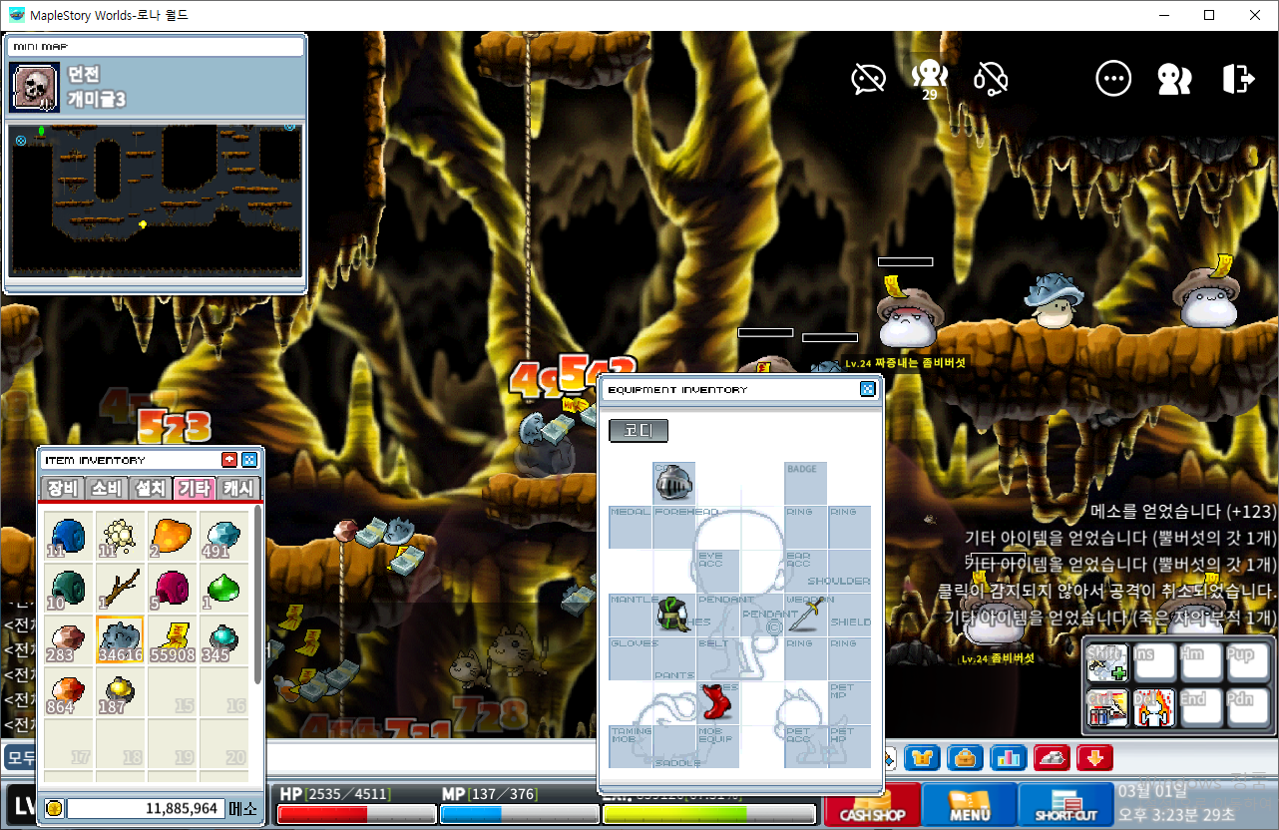
Task: Click the equipped red shoes slot
Action: [717, 701]
